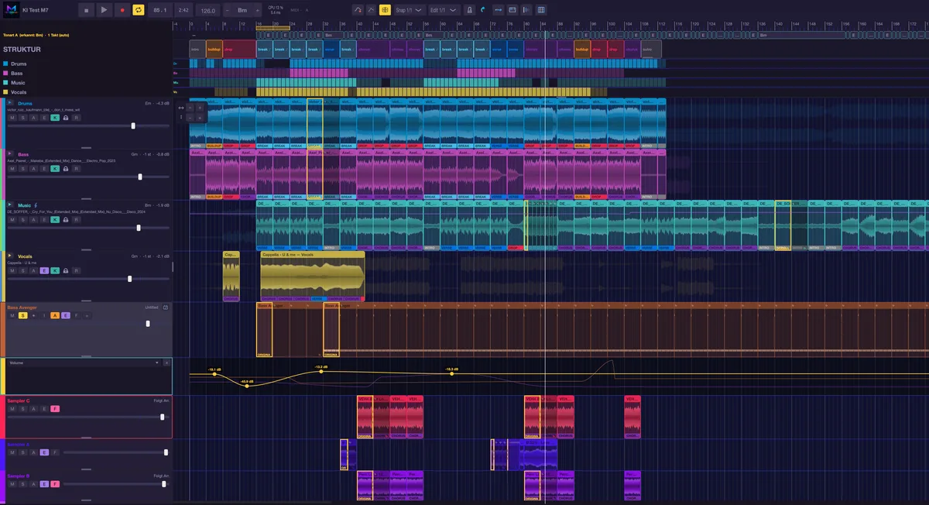929x505 pixels.
Task: Toggle the purple E button on Sampler A
Action: (44, 452)
